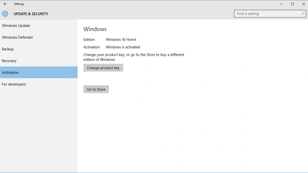The width and height of the screenshot is (308, 173).
Task: Click the Windows is activated text
Action: click(123, 47)
